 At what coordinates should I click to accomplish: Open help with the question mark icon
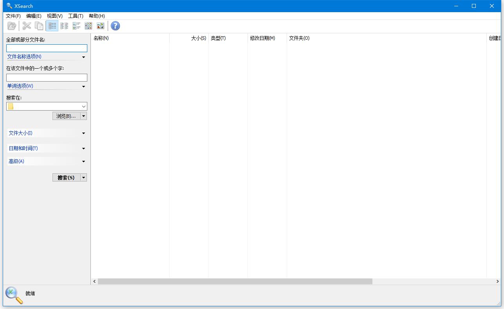pyautogui.click(x=115, y=26)
